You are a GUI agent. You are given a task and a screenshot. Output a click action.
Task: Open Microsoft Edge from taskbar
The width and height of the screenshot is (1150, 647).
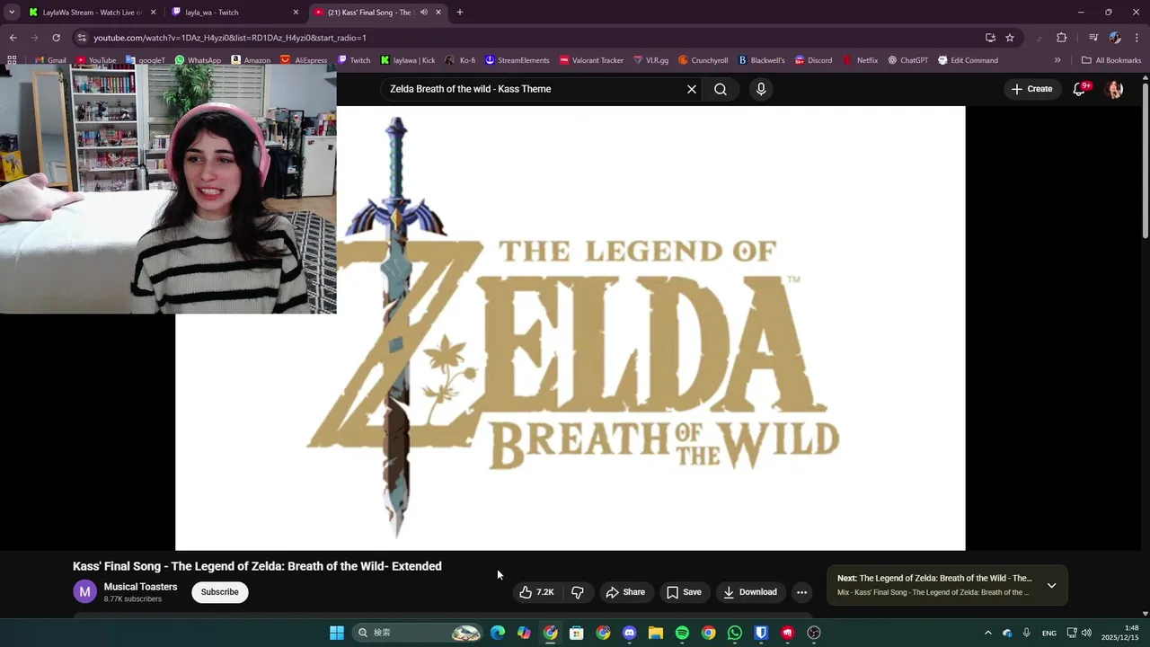[498, 633]
